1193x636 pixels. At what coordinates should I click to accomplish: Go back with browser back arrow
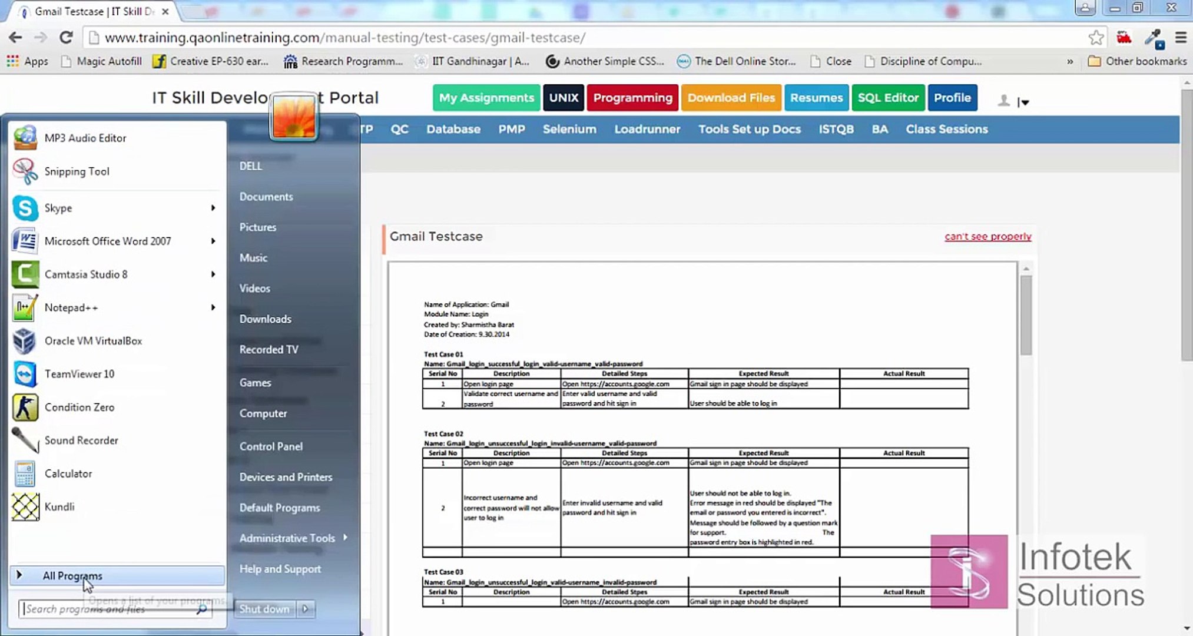15,38
